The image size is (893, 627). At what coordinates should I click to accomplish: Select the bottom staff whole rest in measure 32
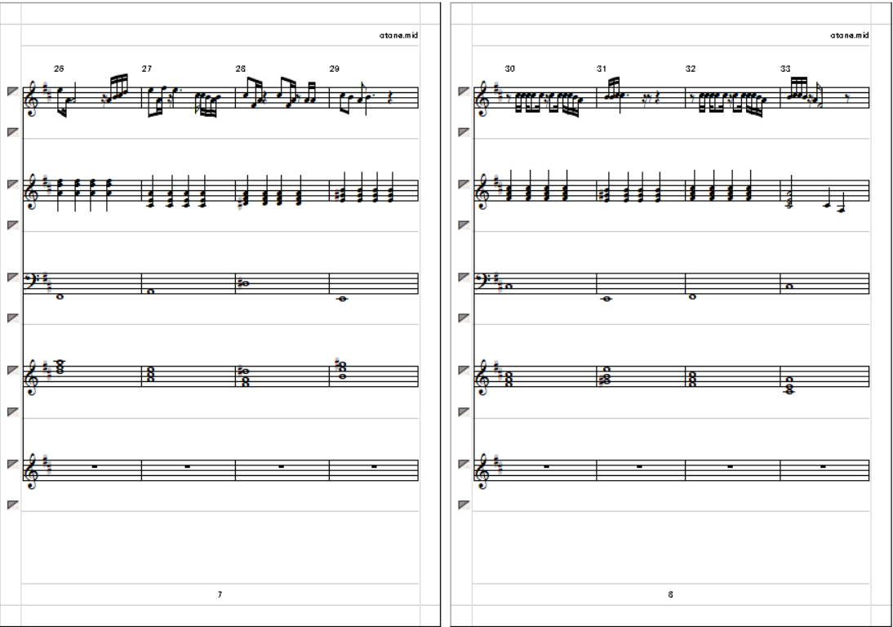[x=731, y=466]
